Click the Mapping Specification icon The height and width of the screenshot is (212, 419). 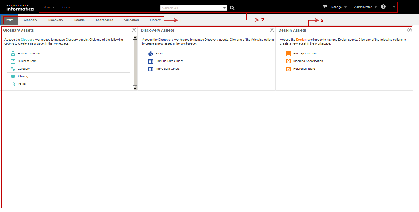[288, 61]
